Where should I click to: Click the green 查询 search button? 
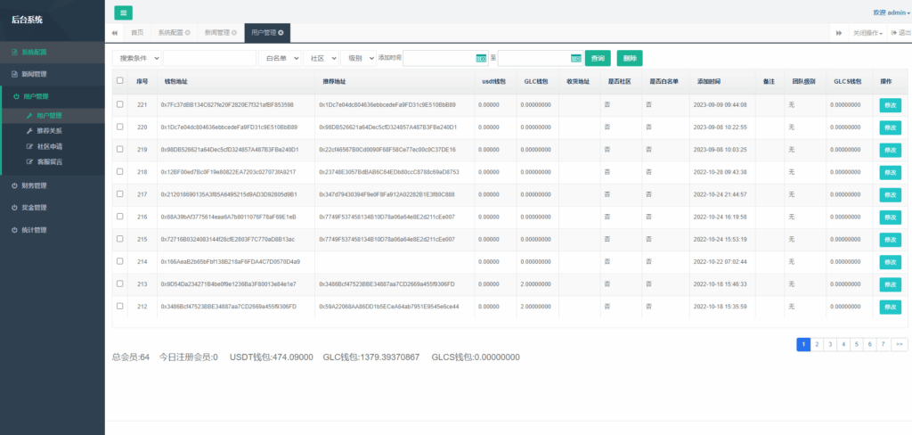coord(598,58)
